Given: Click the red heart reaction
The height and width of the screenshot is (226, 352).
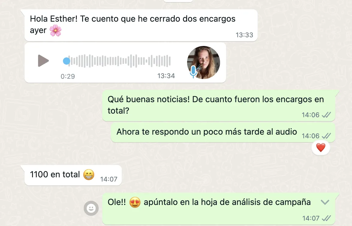Looking at the screenshot, I should 321,148.
